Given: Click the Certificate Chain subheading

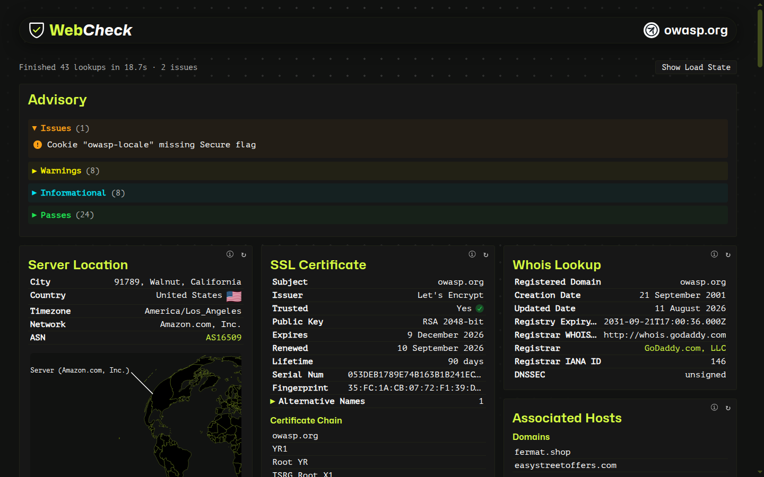Looking at the screenshot, I should [x=306, y=420].
